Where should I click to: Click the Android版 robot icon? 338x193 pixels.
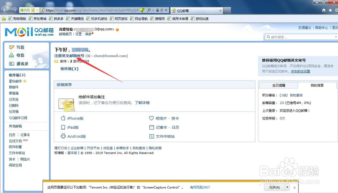click(63, 136)
